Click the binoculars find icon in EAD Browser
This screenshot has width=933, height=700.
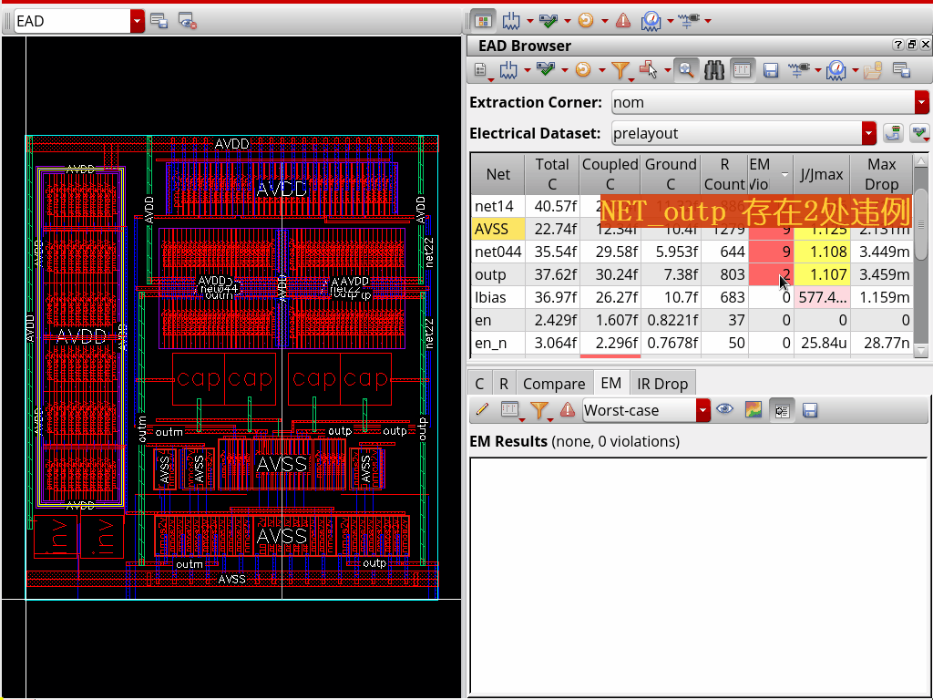pos(714,69)
